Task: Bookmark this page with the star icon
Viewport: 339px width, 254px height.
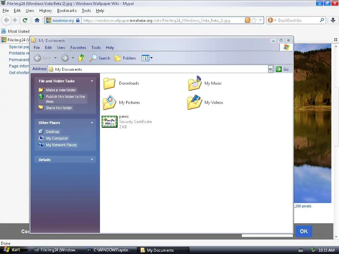Action: click(254, 20)
